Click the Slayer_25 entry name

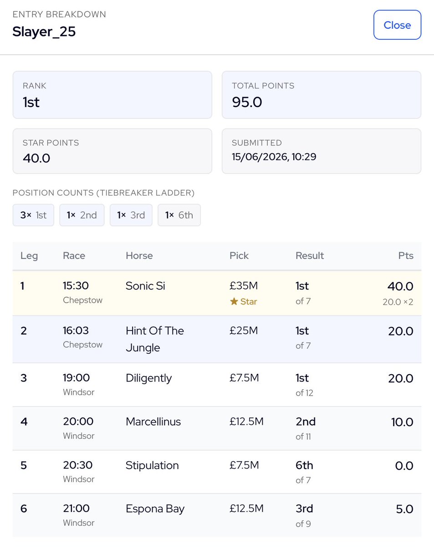click(x=44, y=32)
